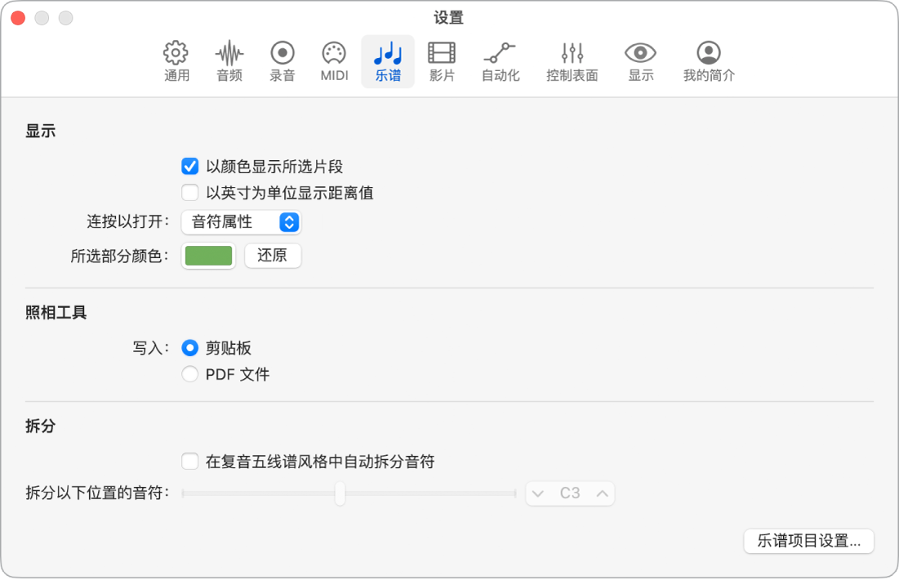Select the PDF 文件 radio option
The image size is (899, 580).
coord(190,374)
